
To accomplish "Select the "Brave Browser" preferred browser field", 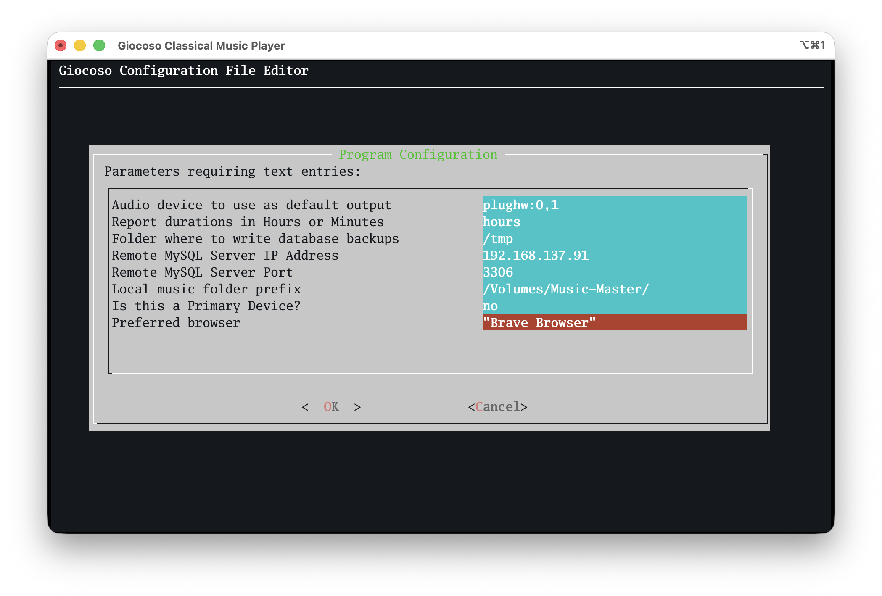I will point(614,323).
